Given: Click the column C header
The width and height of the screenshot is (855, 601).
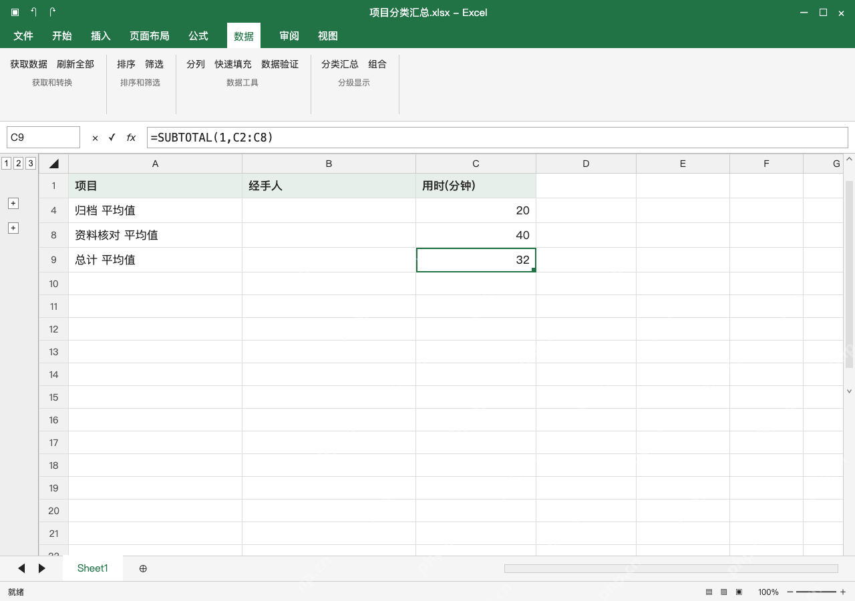Looking at the screenshot, I should 476,164.
